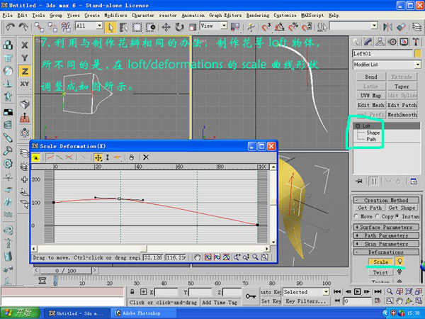This screenshot has height=319, width=425.
Task: Open reference coordinate View dropdown
Action: click(224, 26)
